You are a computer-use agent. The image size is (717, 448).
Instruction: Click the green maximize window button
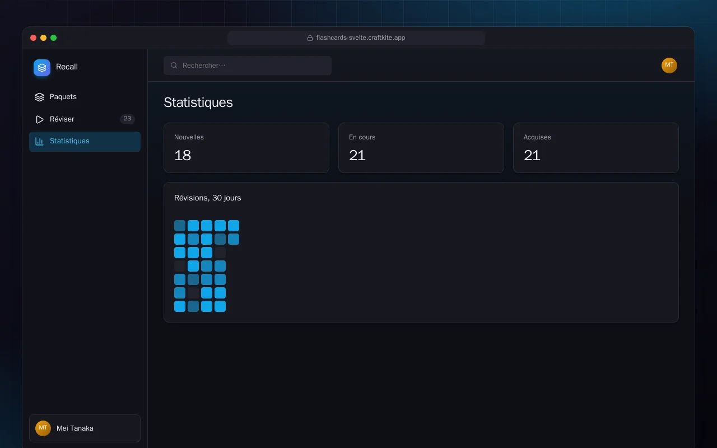point(53,38)
